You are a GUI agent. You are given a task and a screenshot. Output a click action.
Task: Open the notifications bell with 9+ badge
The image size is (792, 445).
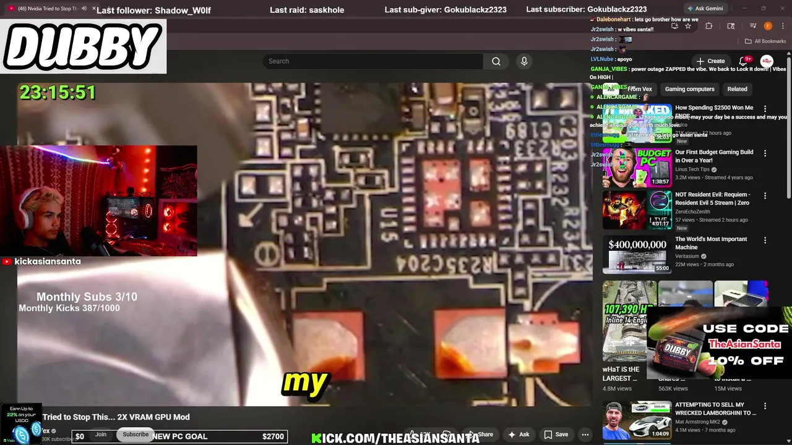[x=744, y=61]
